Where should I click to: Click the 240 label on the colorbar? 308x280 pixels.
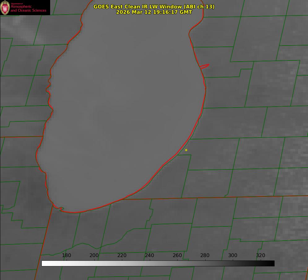[150, 255]
